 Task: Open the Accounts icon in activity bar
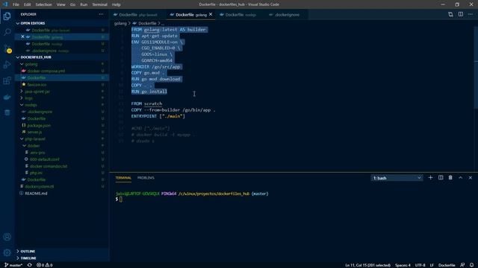coord(7,237)
